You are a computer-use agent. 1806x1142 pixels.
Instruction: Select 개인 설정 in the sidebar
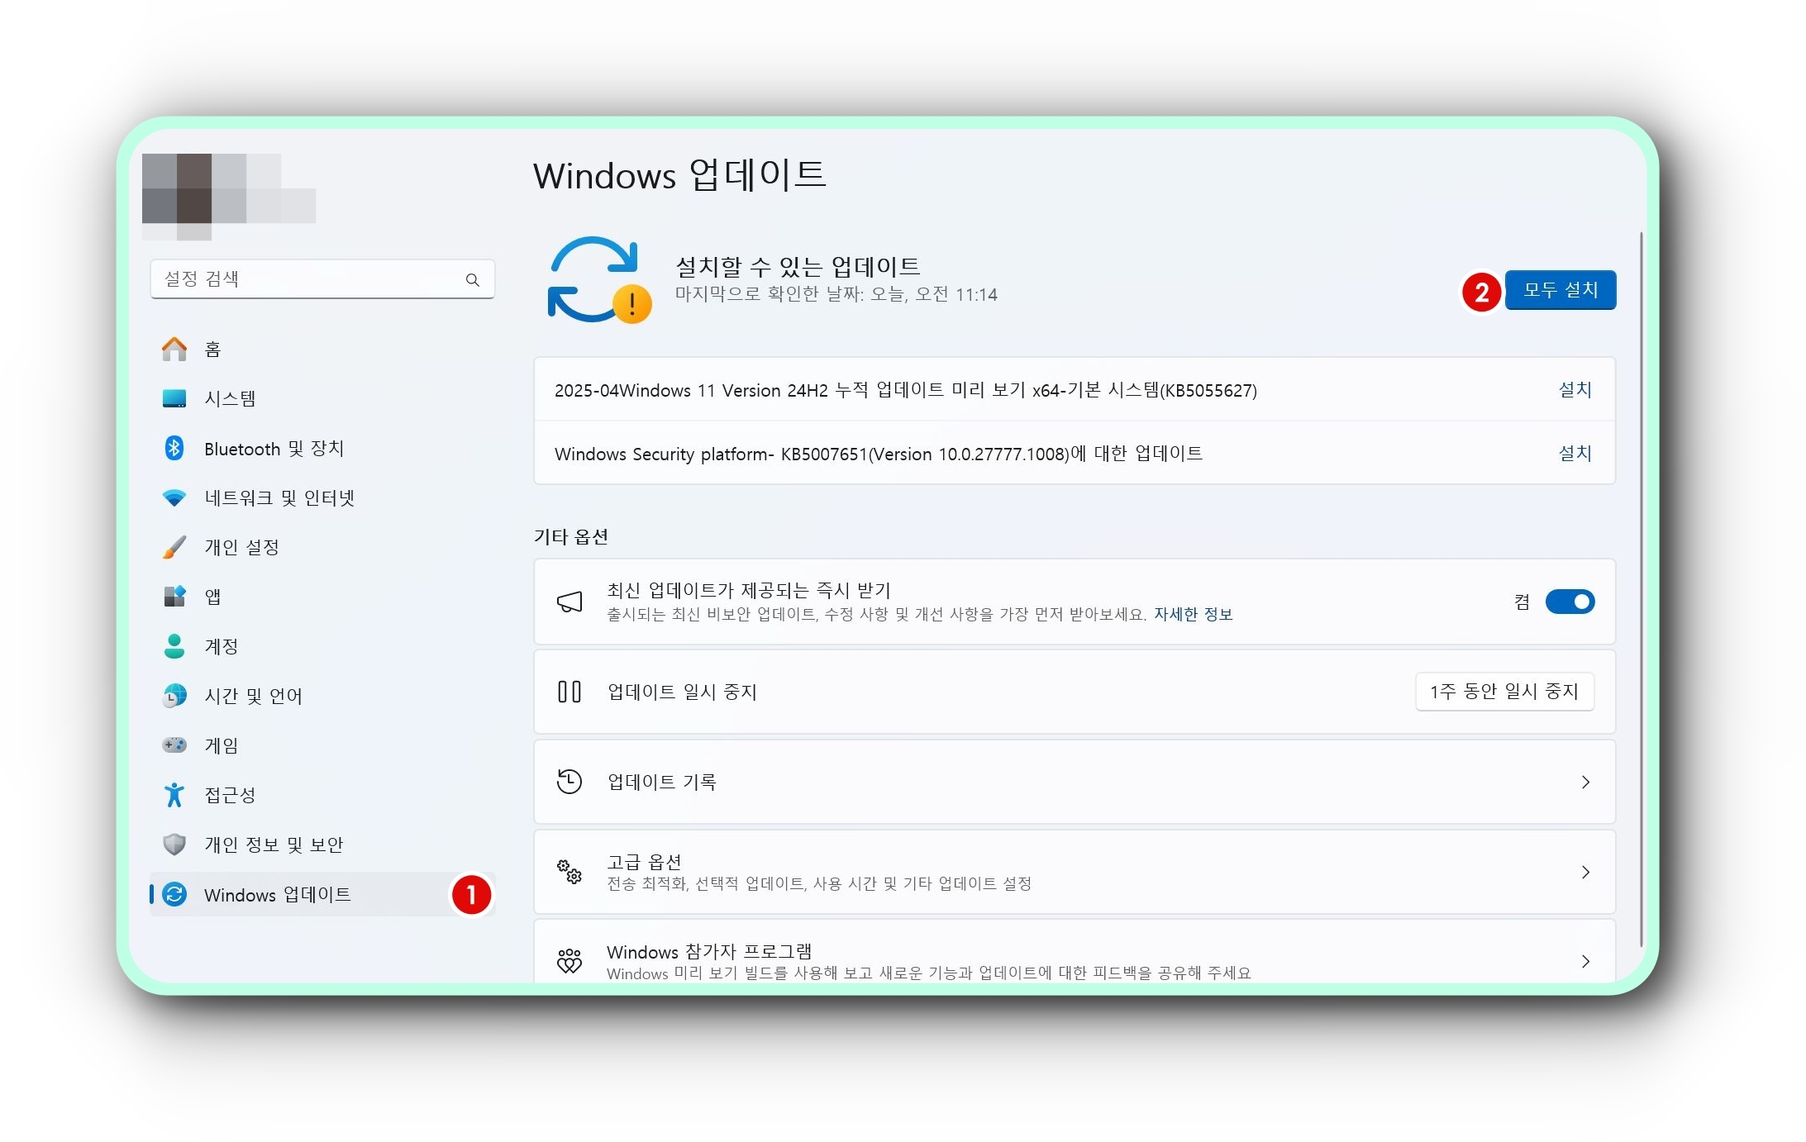tap(322, 547)
